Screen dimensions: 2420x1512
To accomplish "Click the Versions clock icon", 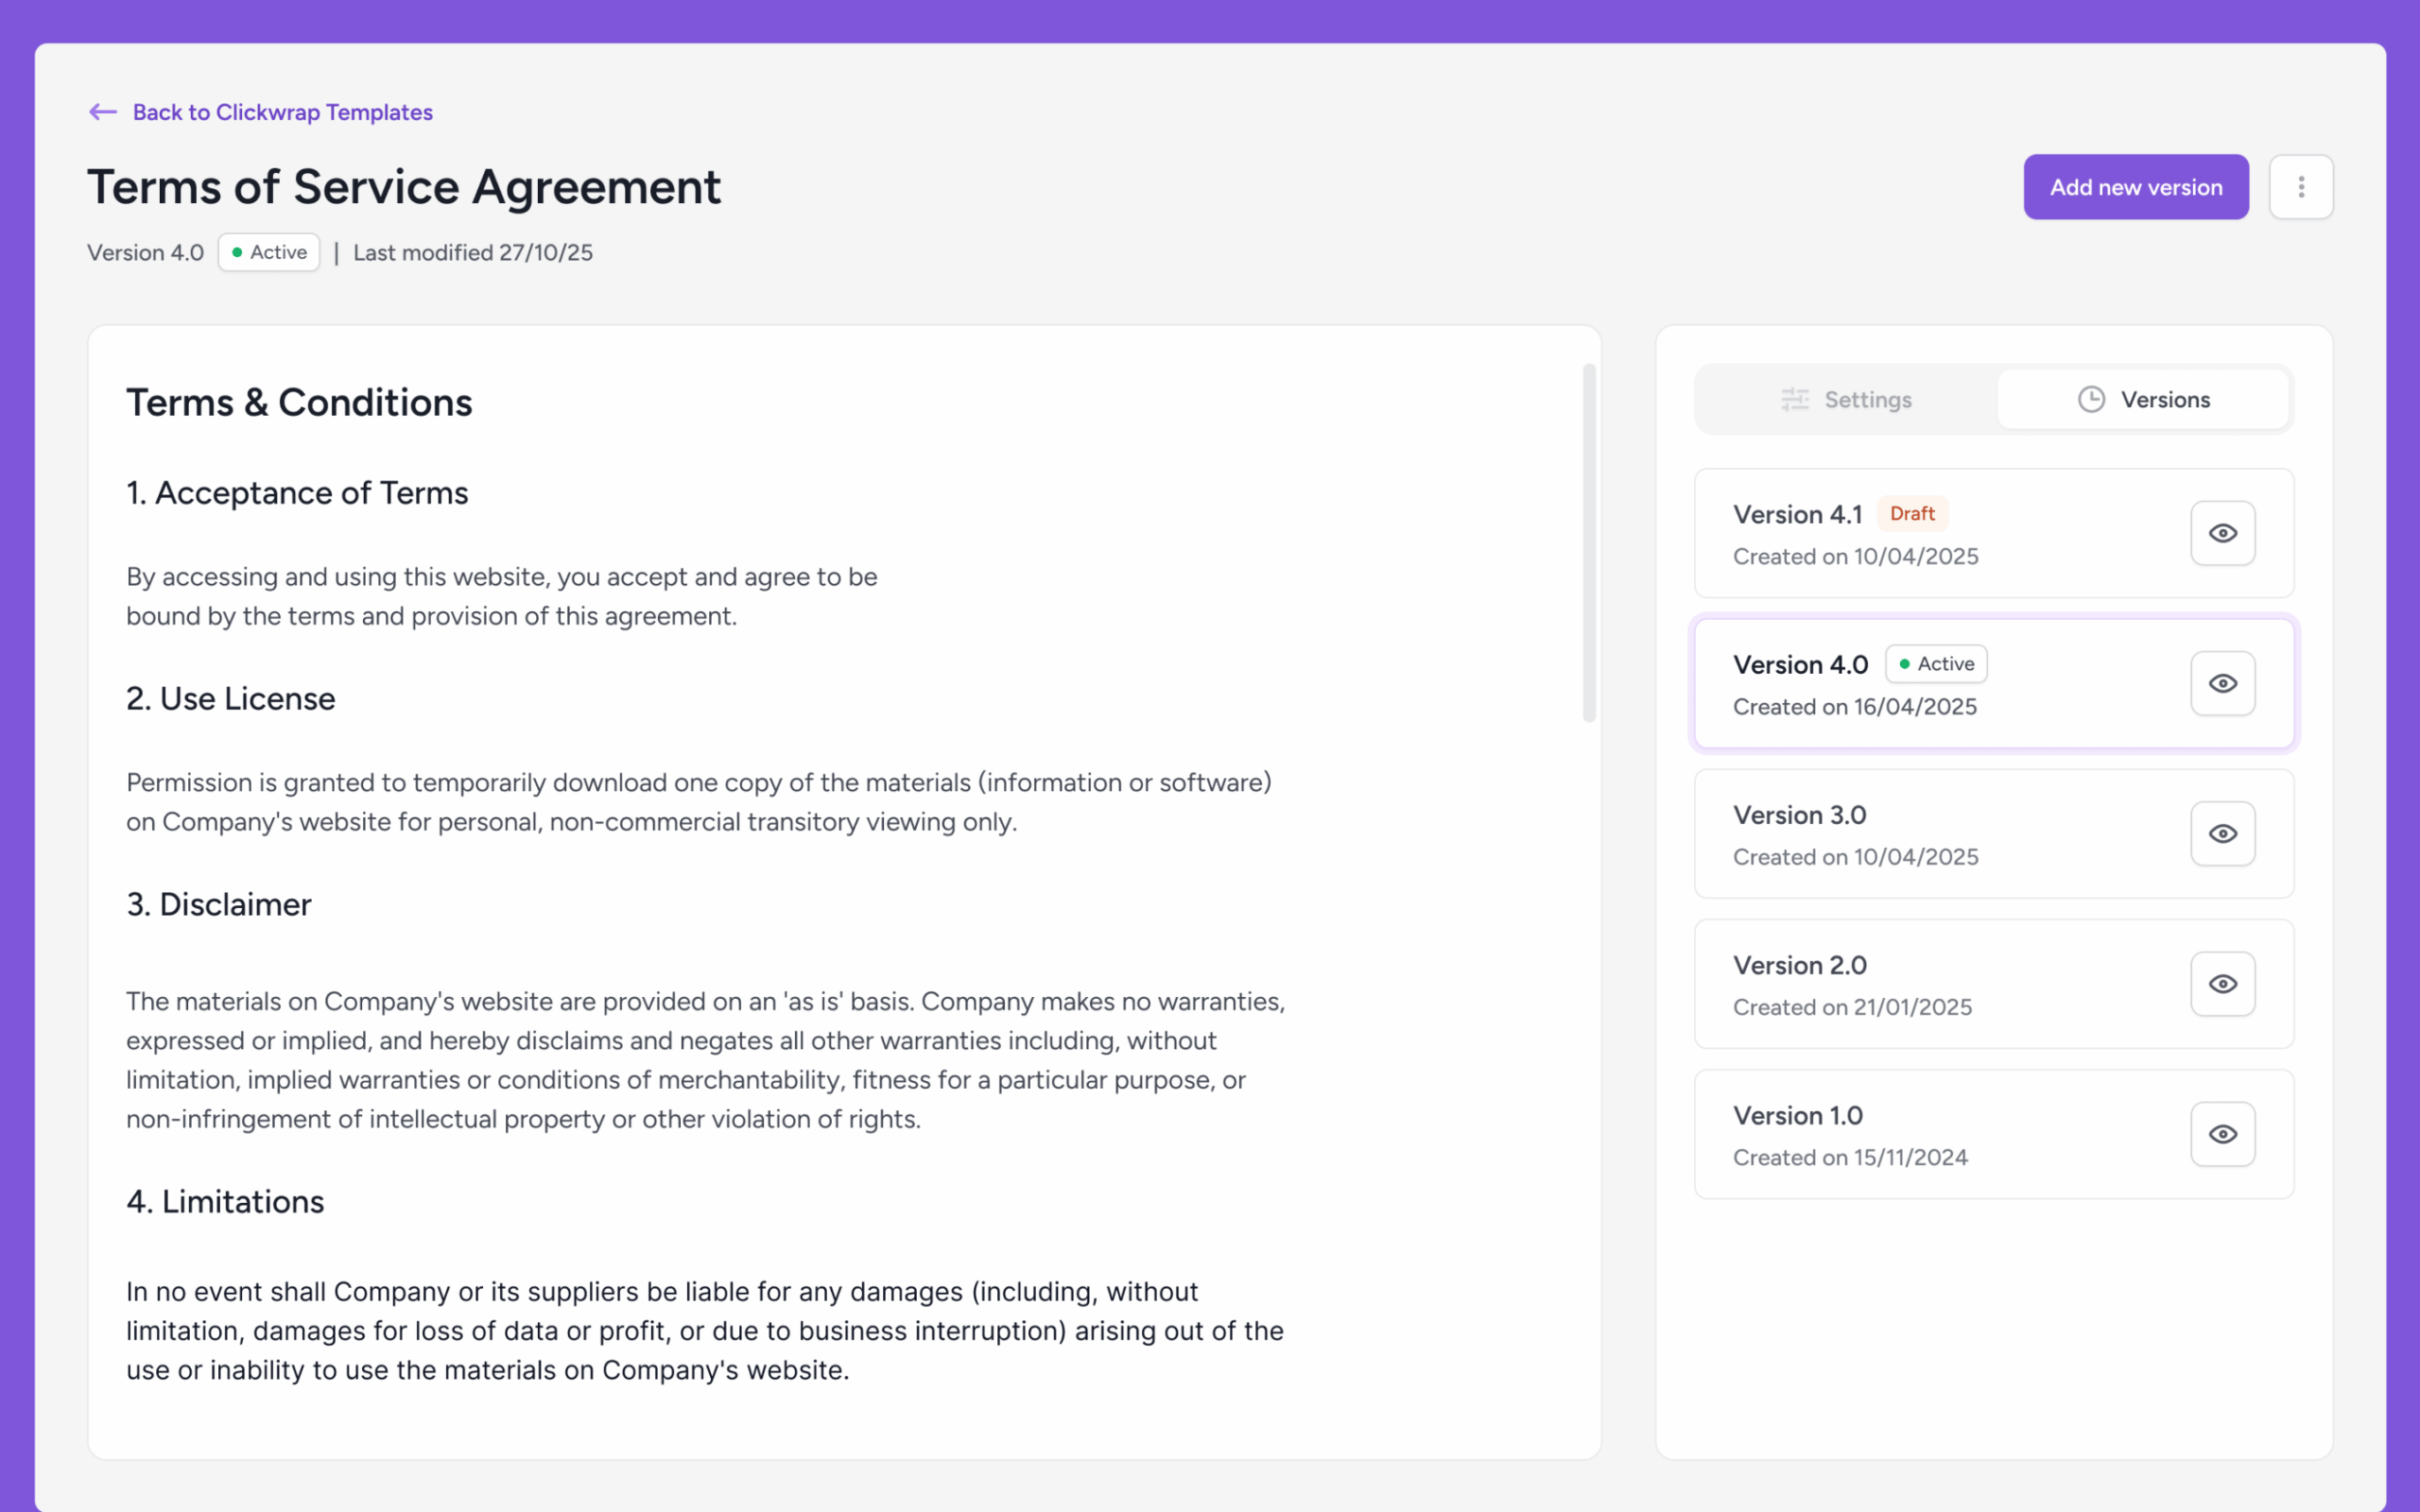I will click(x=2091, y=400).
